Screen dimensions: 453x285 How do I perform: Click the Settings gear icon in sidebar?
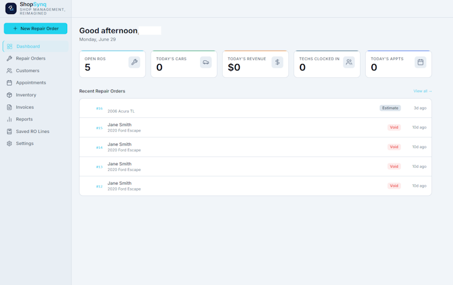pyautogui.click(x=9, y=144)
